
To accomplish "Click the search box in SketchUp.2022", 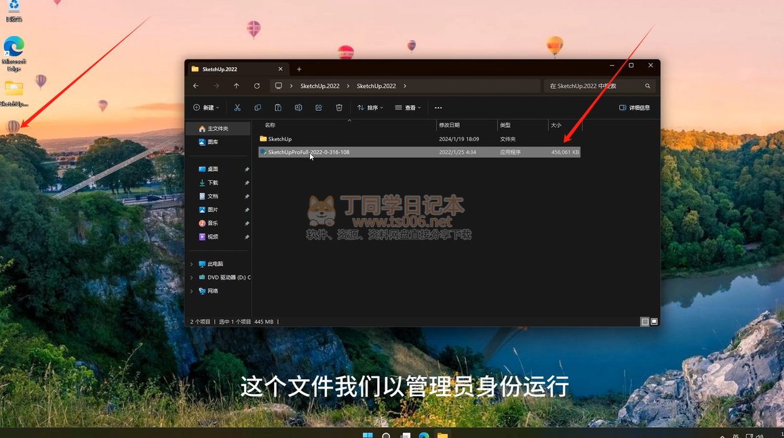I will [600, 86].
